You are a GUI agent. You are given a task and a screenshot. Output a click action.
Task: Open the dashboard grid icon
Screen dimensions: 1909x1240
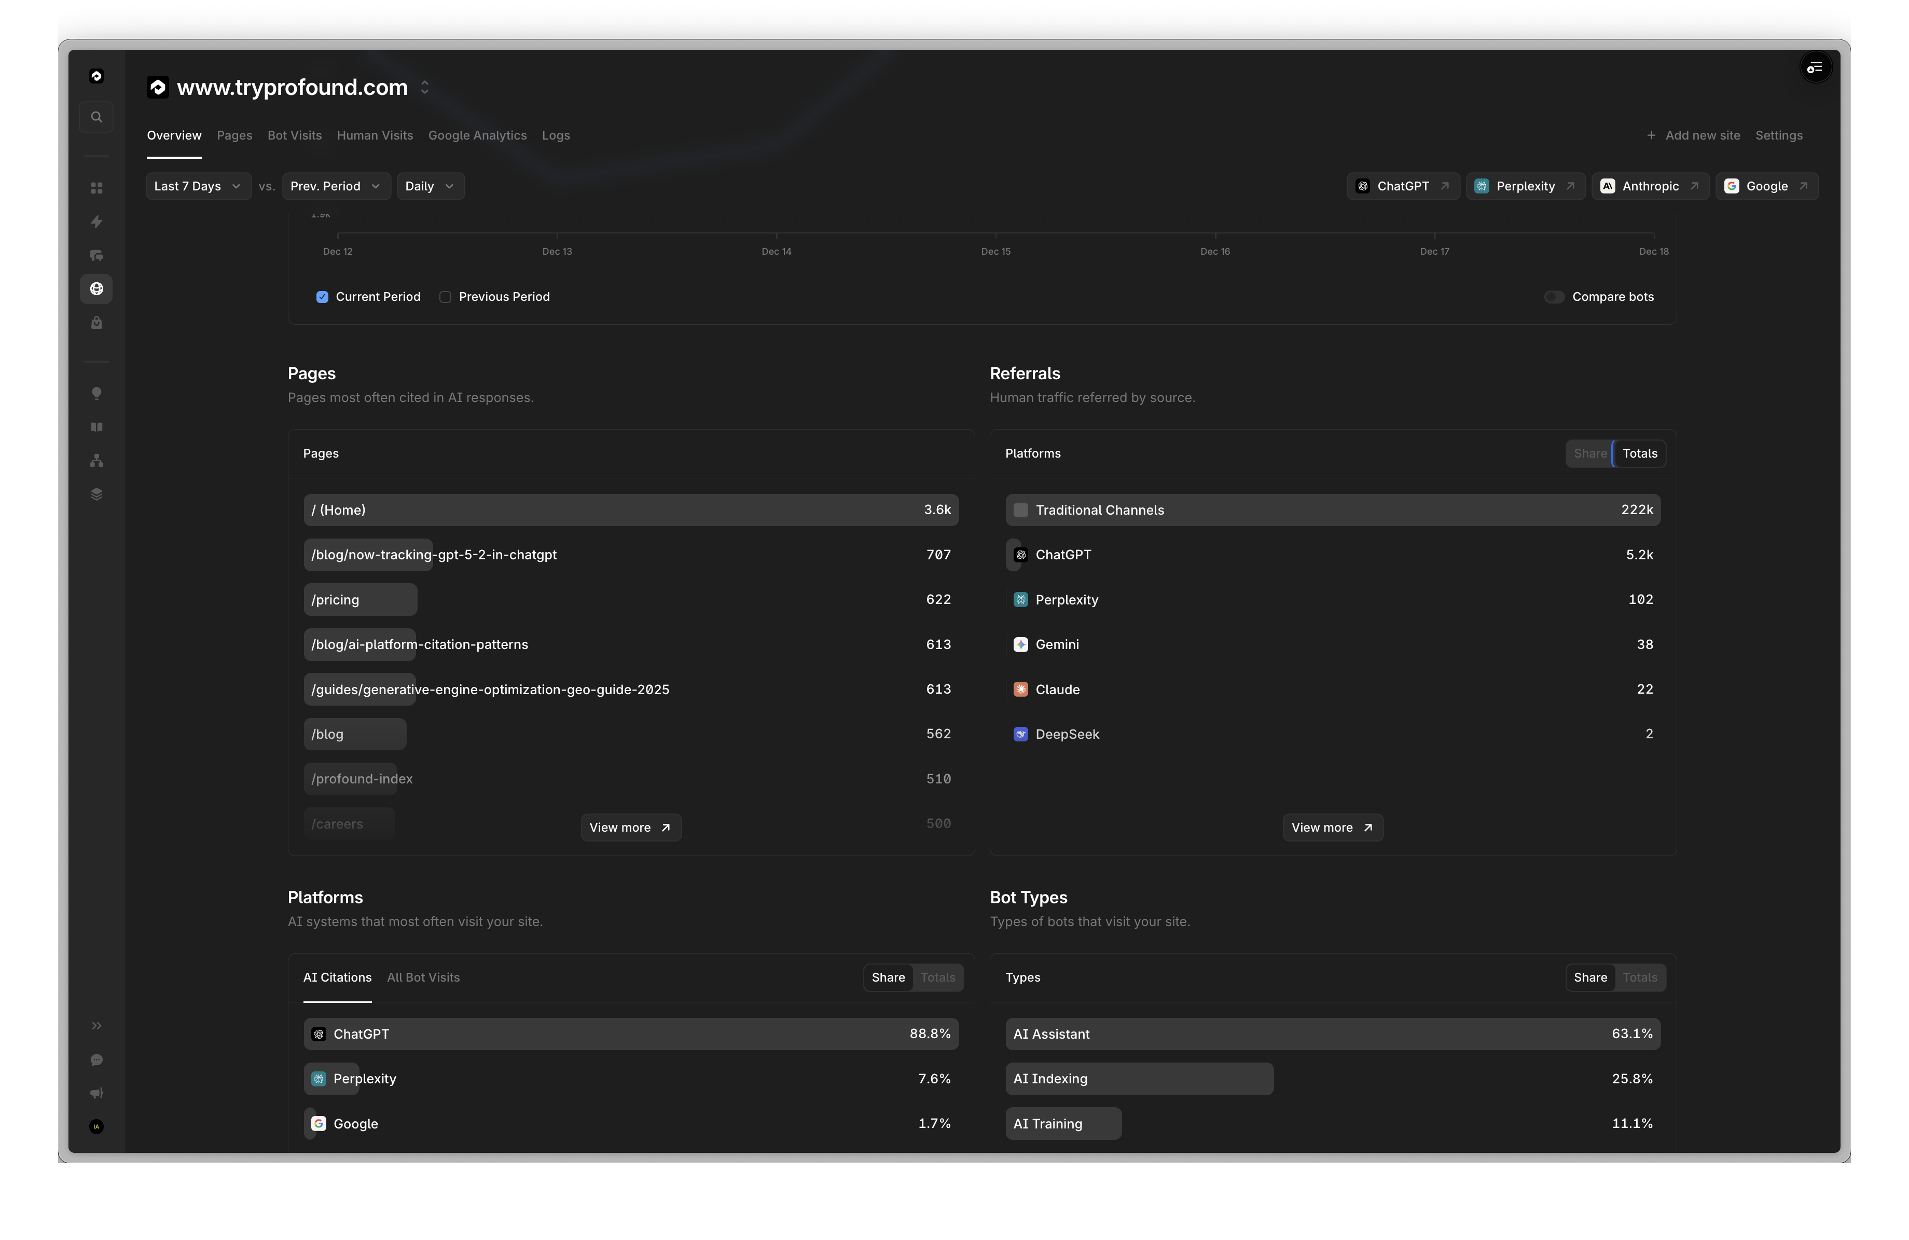(x=96, y=188)
